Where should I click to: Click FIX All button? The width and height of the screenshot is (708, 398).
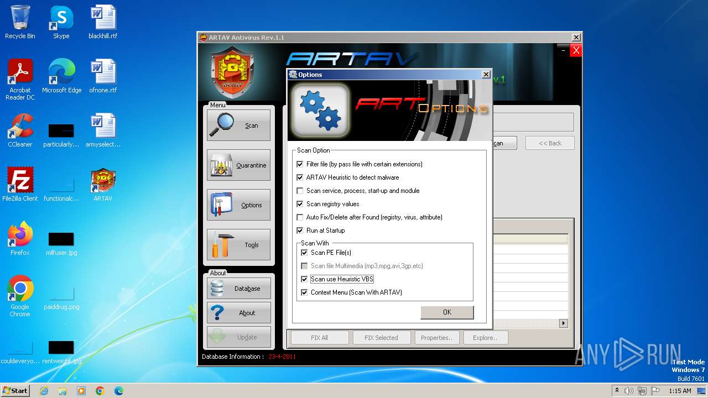point(320,338)
